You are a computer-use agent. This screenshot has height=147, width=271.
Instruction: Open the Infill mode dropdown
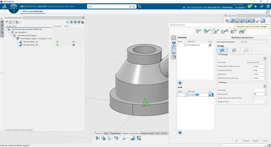coord(256,62)
